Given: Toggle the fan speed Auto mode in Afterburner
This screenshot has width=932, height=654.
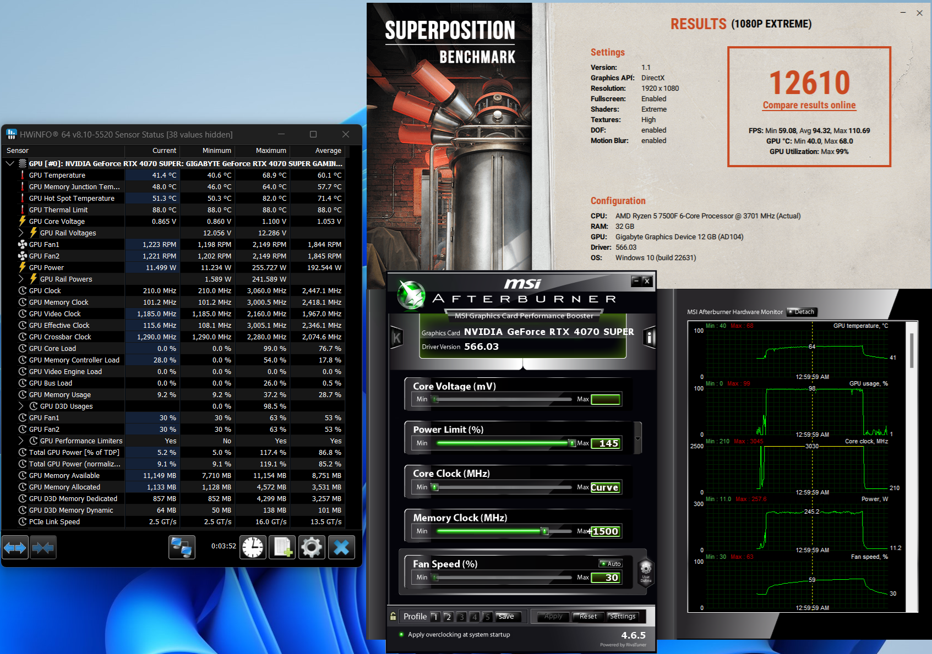Looking at the screenshot, I should click(611, 564).
